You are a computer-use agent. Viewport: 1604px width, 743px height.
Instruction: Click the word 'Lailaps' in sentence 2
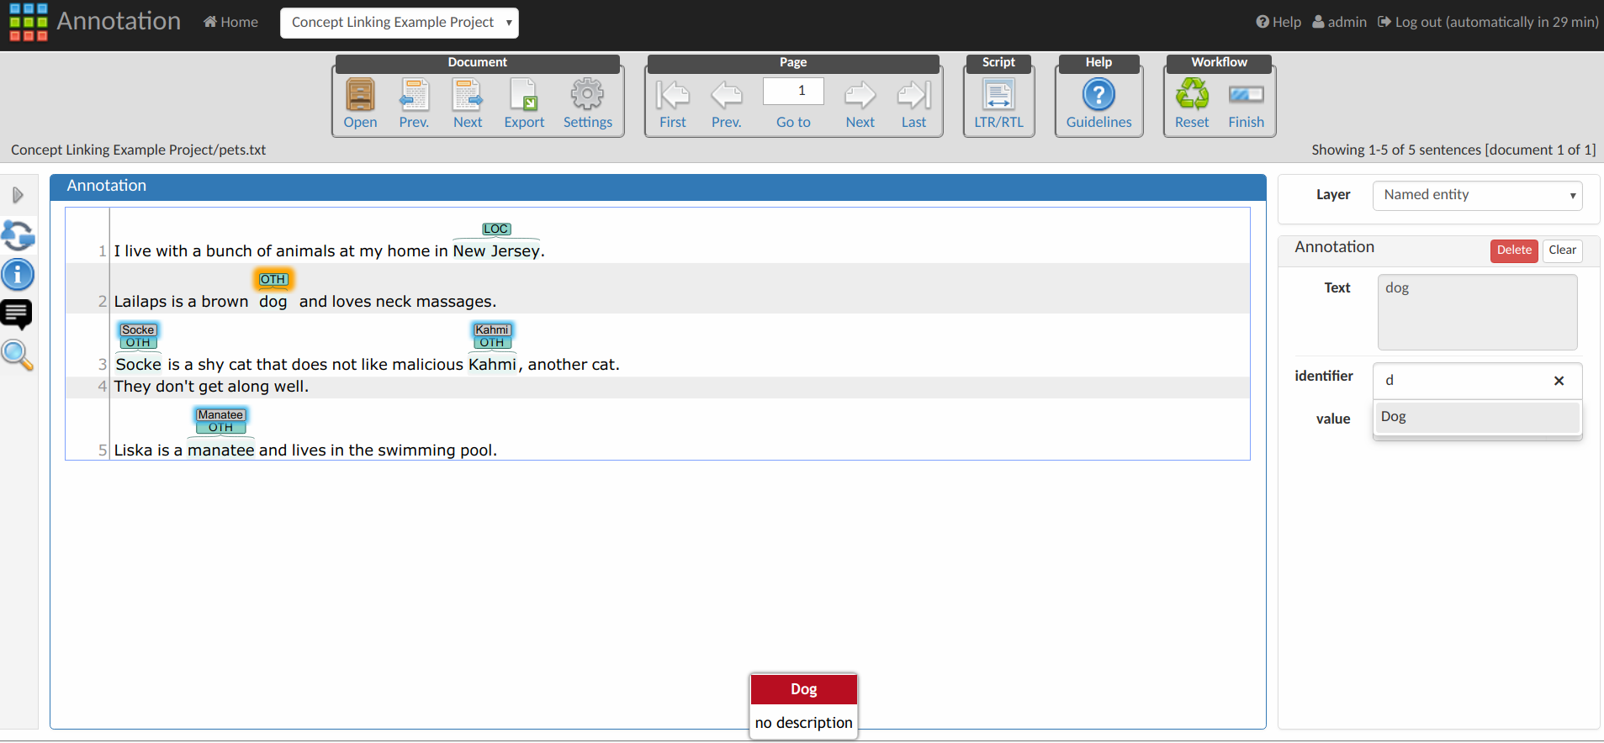click(x=141, y=302)
